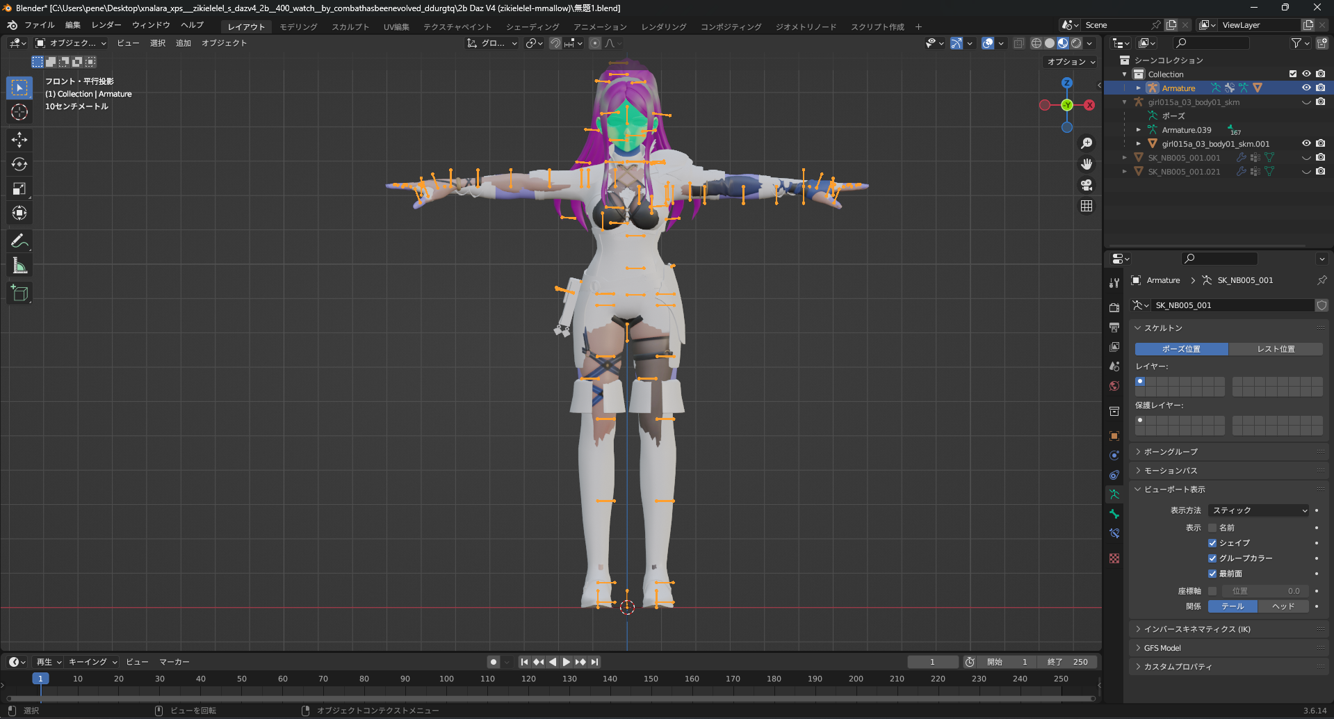Select the テール relationship button
The height and width of the screenshot is (719, 1334).
point(1233,606)
